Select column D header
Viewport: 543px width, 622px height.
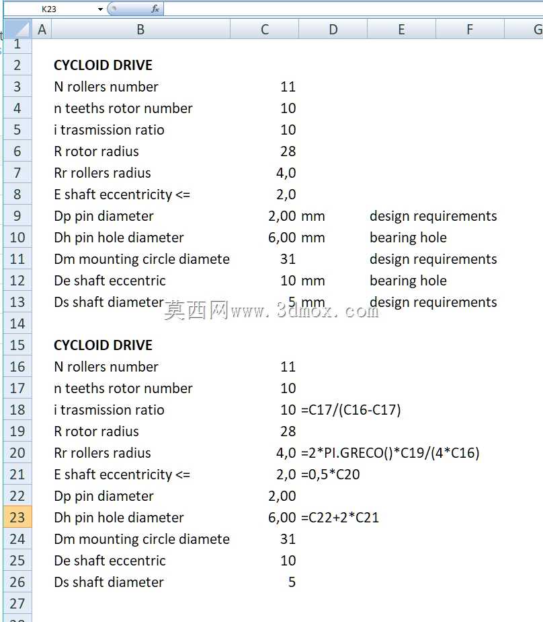point(333,30)
